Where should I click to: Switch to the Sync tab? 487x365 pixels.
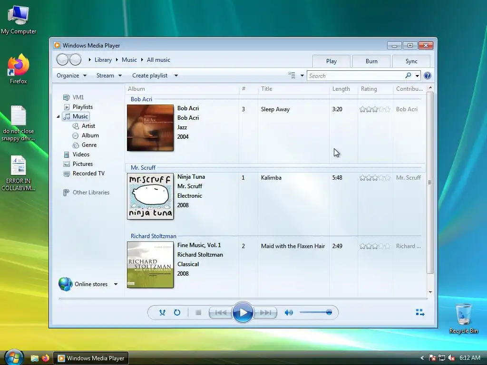411,61
